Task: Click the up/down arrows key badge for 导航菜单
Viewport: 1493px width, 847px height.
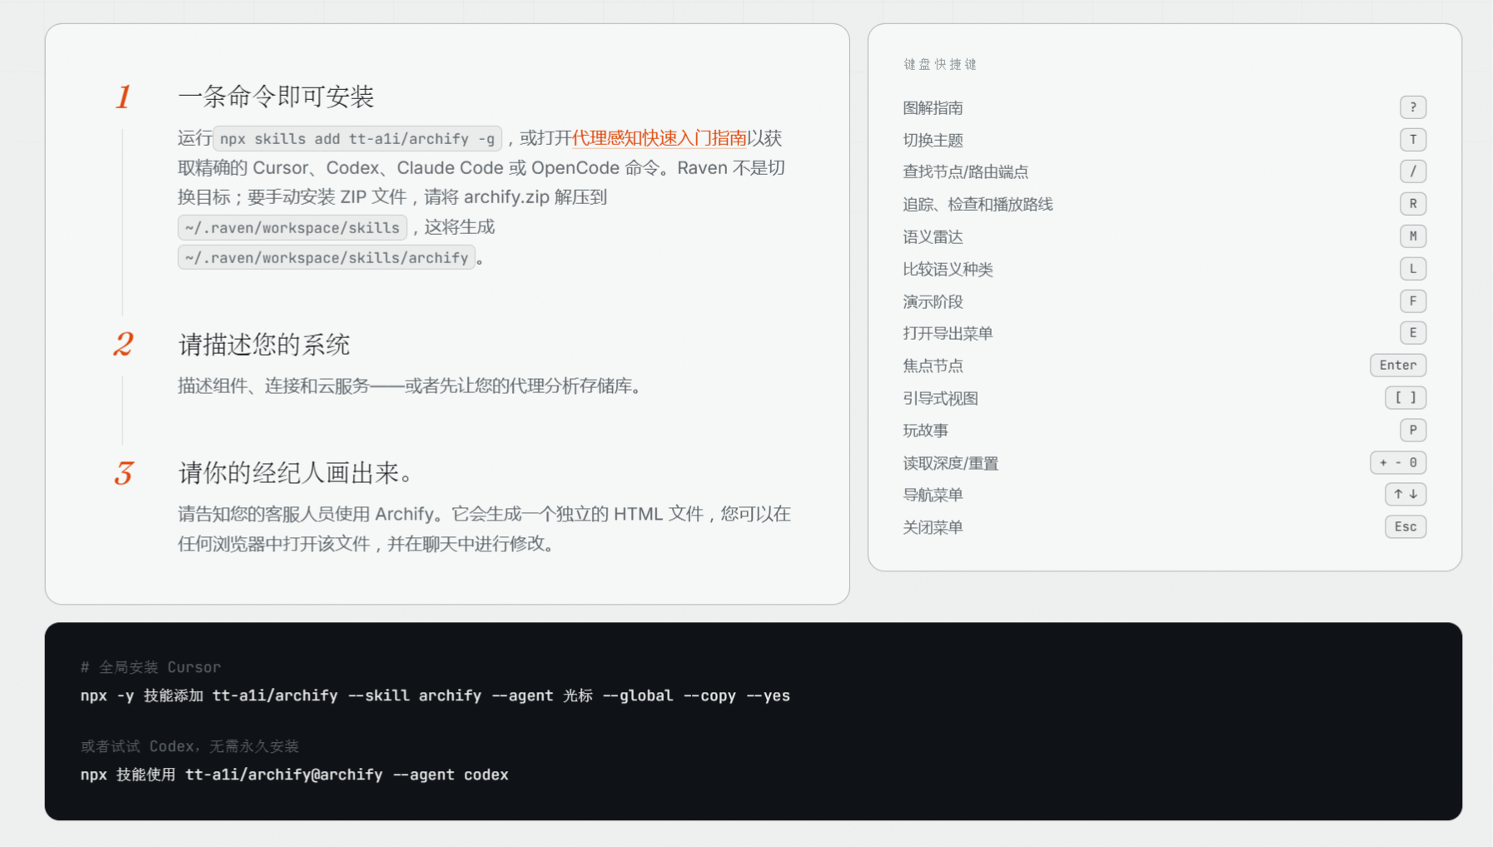Action: click(x=1406, y=495)
